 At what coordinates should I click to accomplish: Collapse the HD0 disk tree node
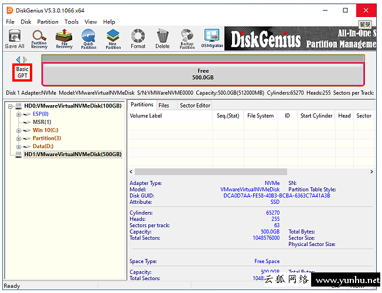10,106
